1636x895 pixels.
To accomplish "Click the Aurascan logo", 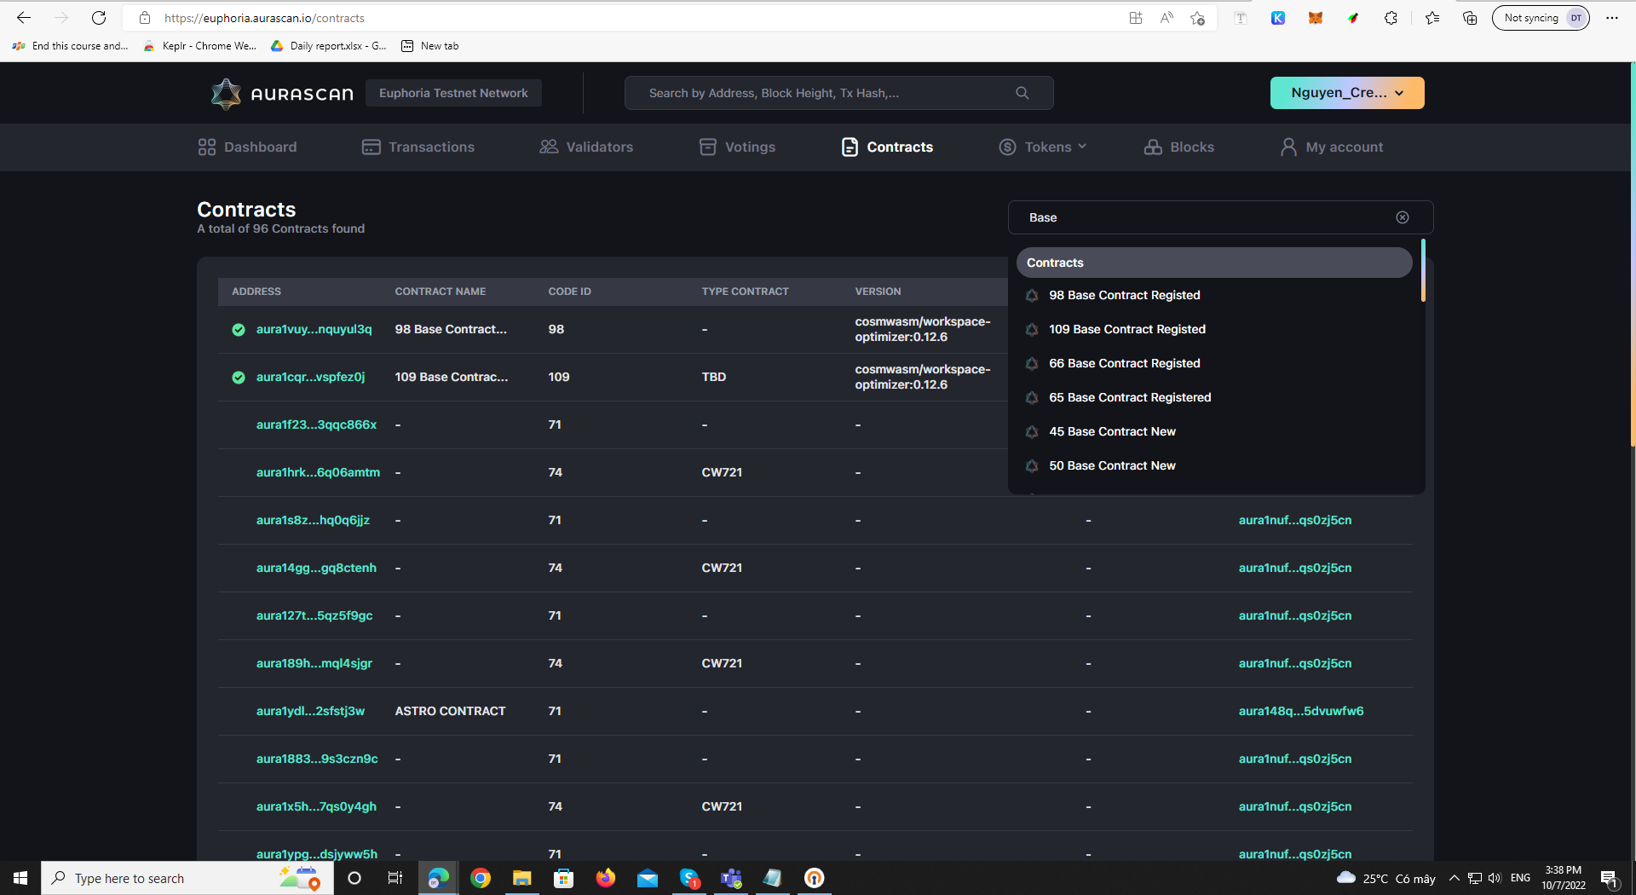I will pyautogui.click(x=281, y=93).
